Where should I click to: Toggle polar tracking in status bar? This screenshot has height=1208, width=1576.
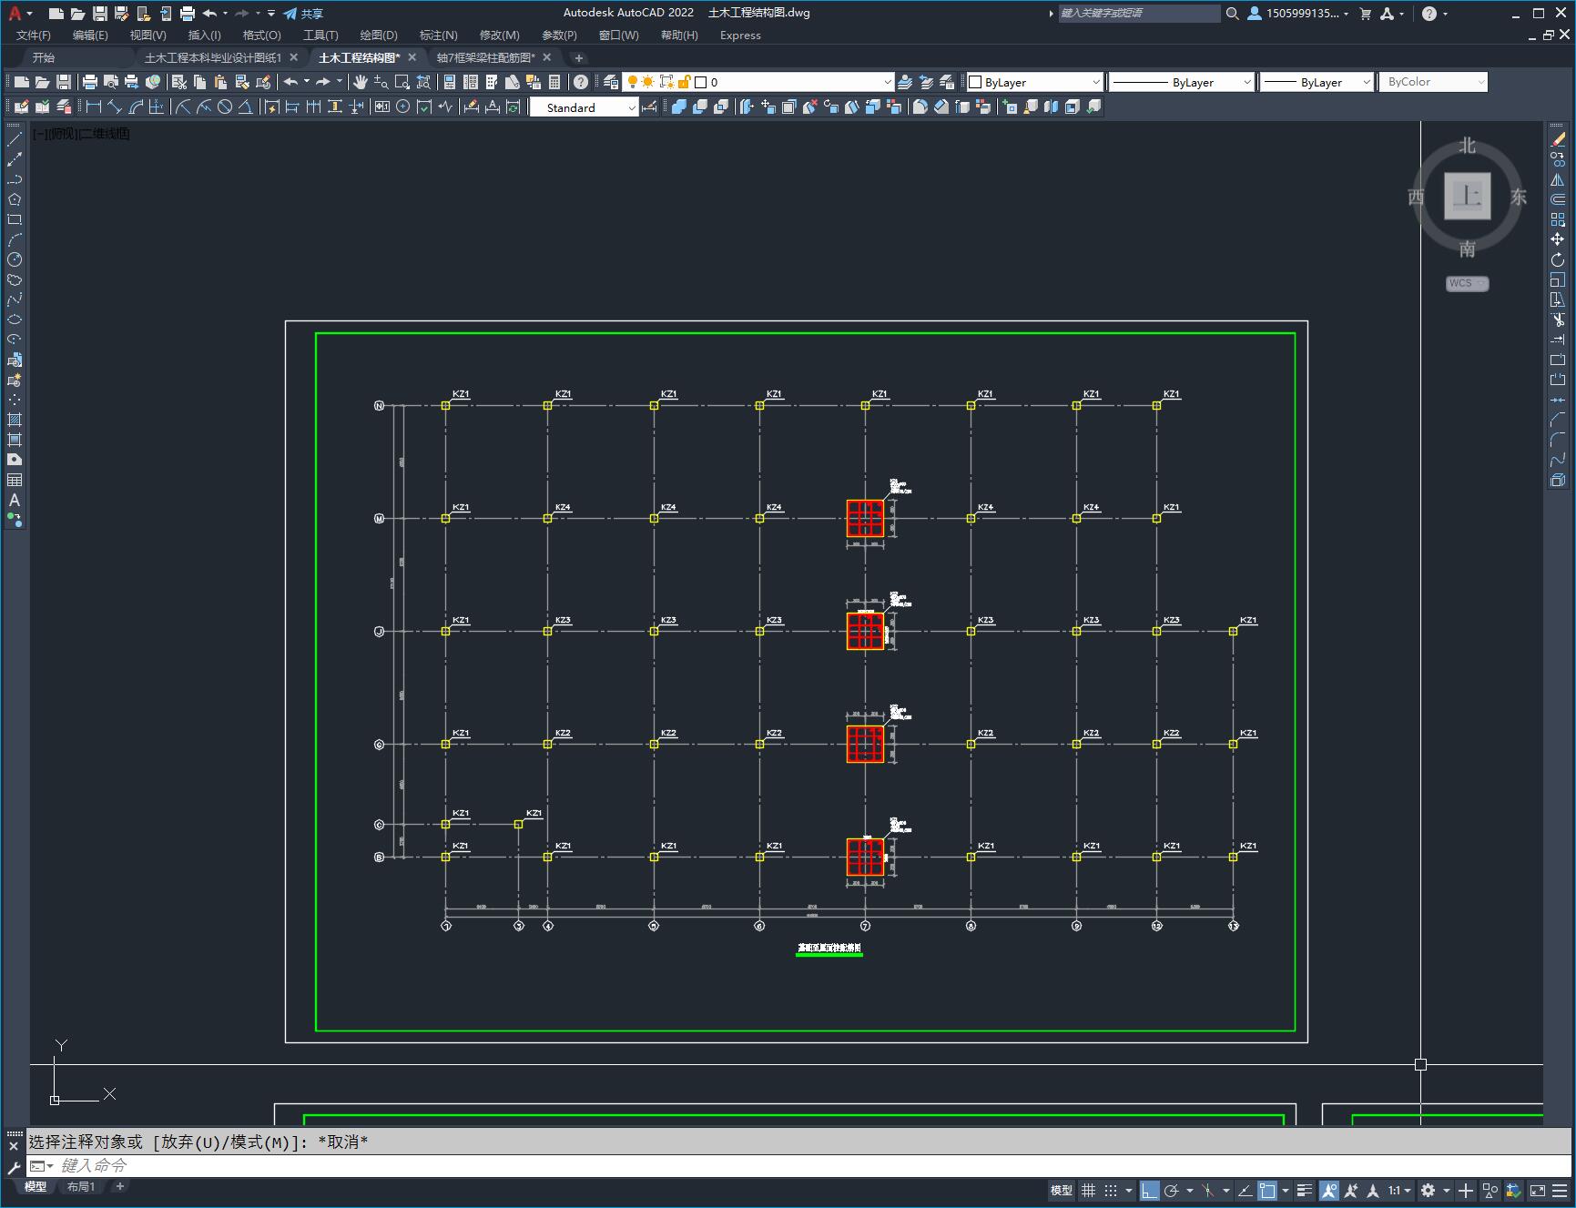(1172, 1190)
